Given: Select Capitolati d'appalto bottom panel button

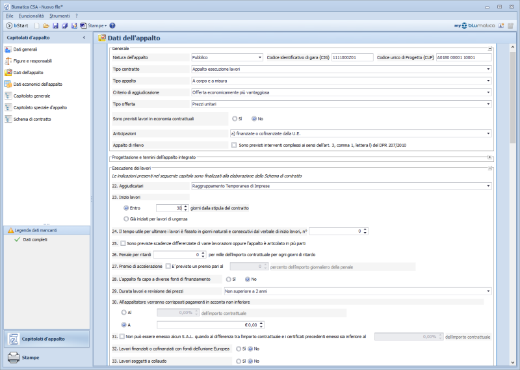Looking at the screenshot, I should pyautogui.click(x=46, y=339).
